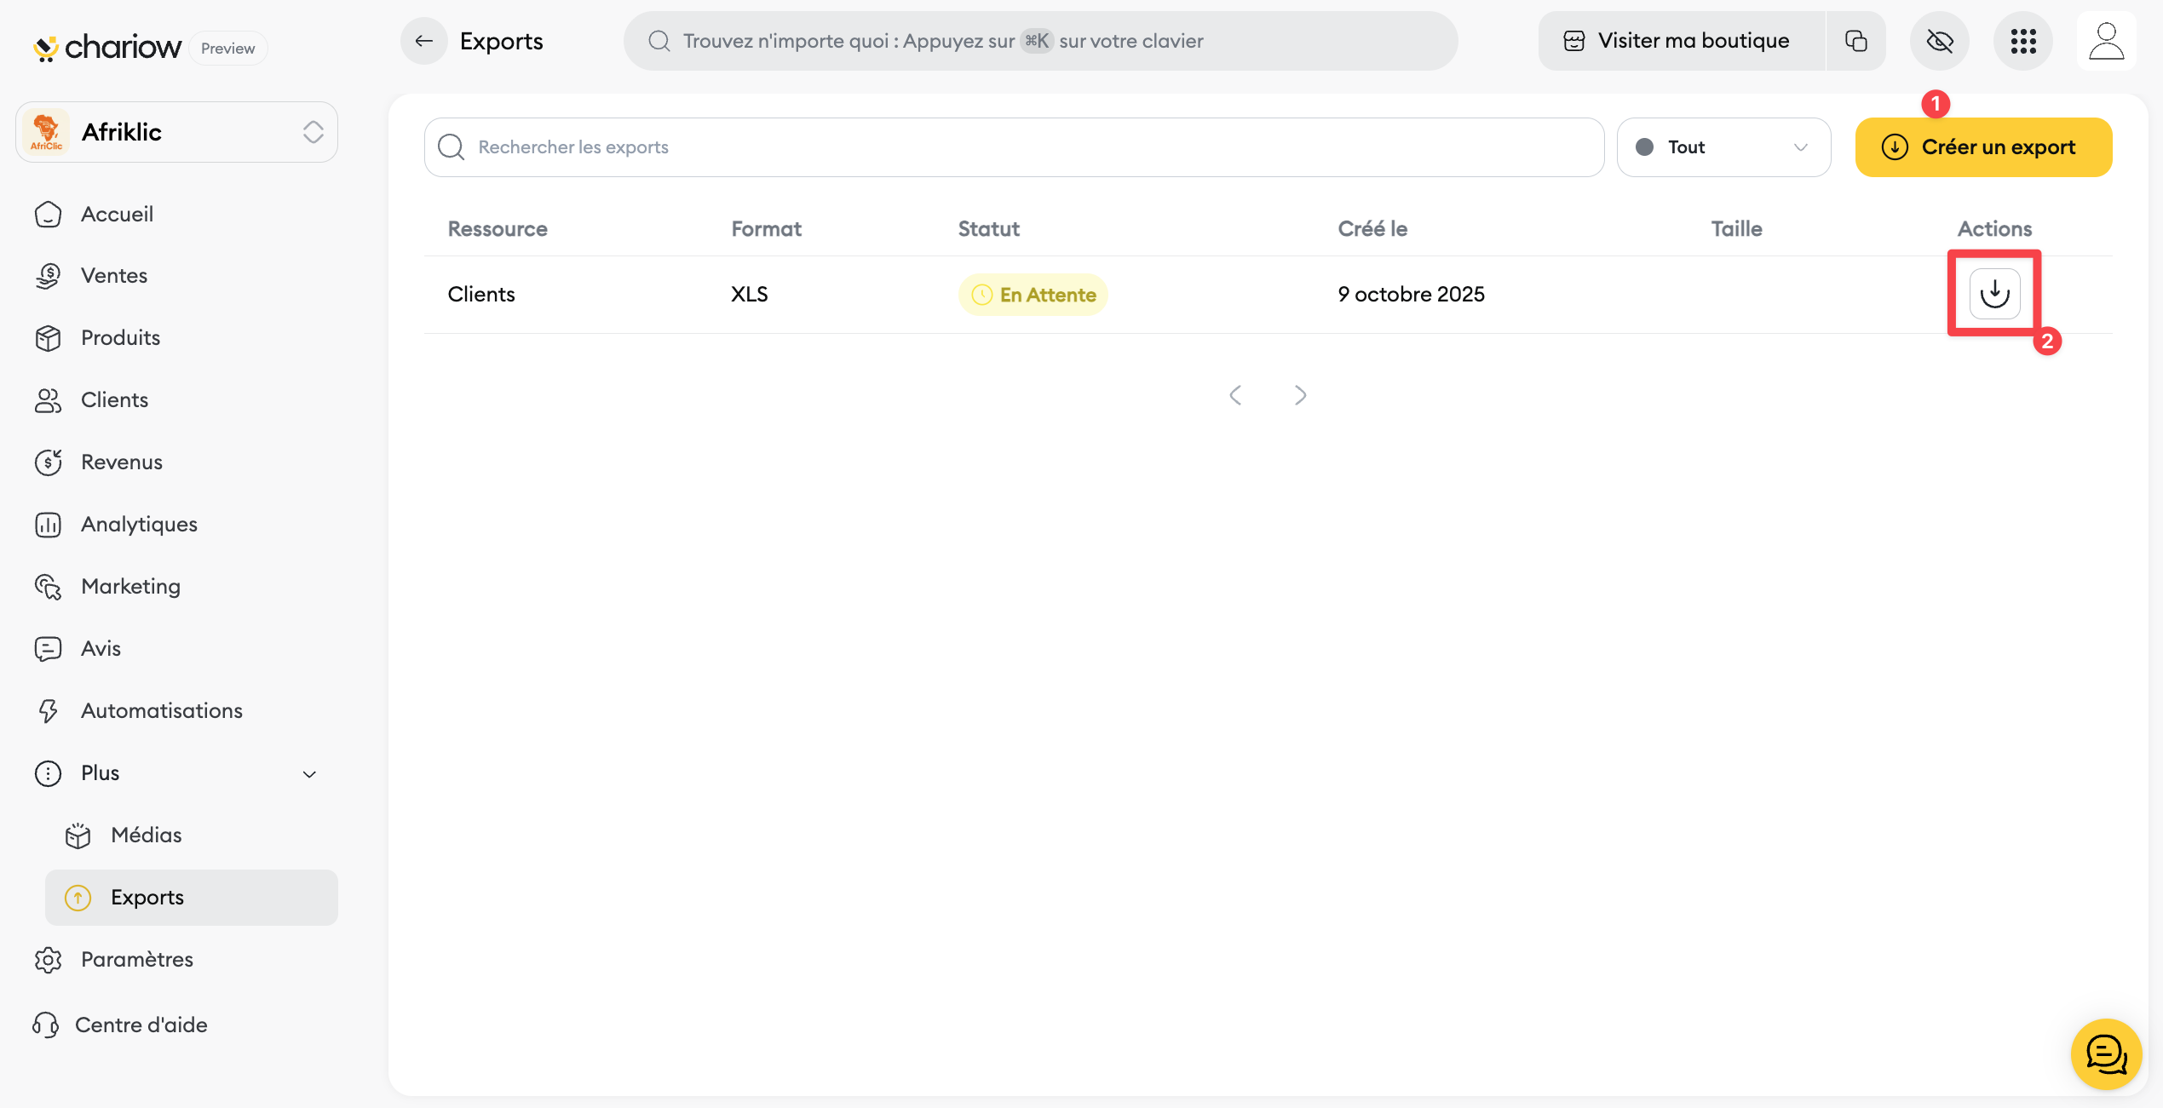This screenshot has height=1108, width=2163.
Task: Open the Médias submenu item
Action: 146,835
